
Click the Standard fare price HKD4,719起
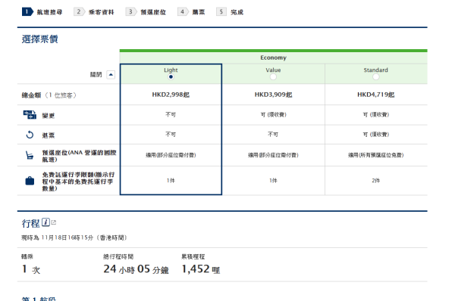click(376, 95)
